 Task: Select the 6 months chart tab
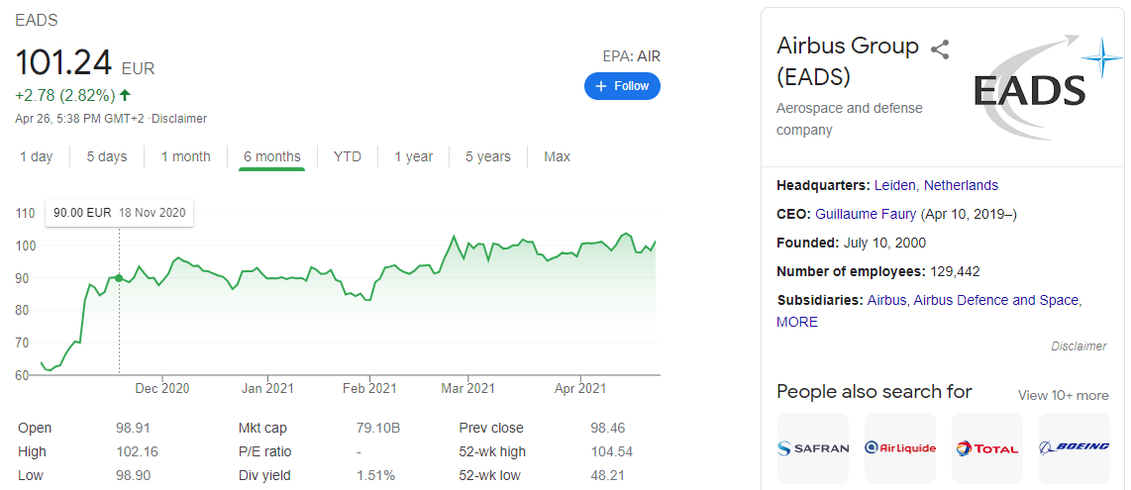pos(272,156)
